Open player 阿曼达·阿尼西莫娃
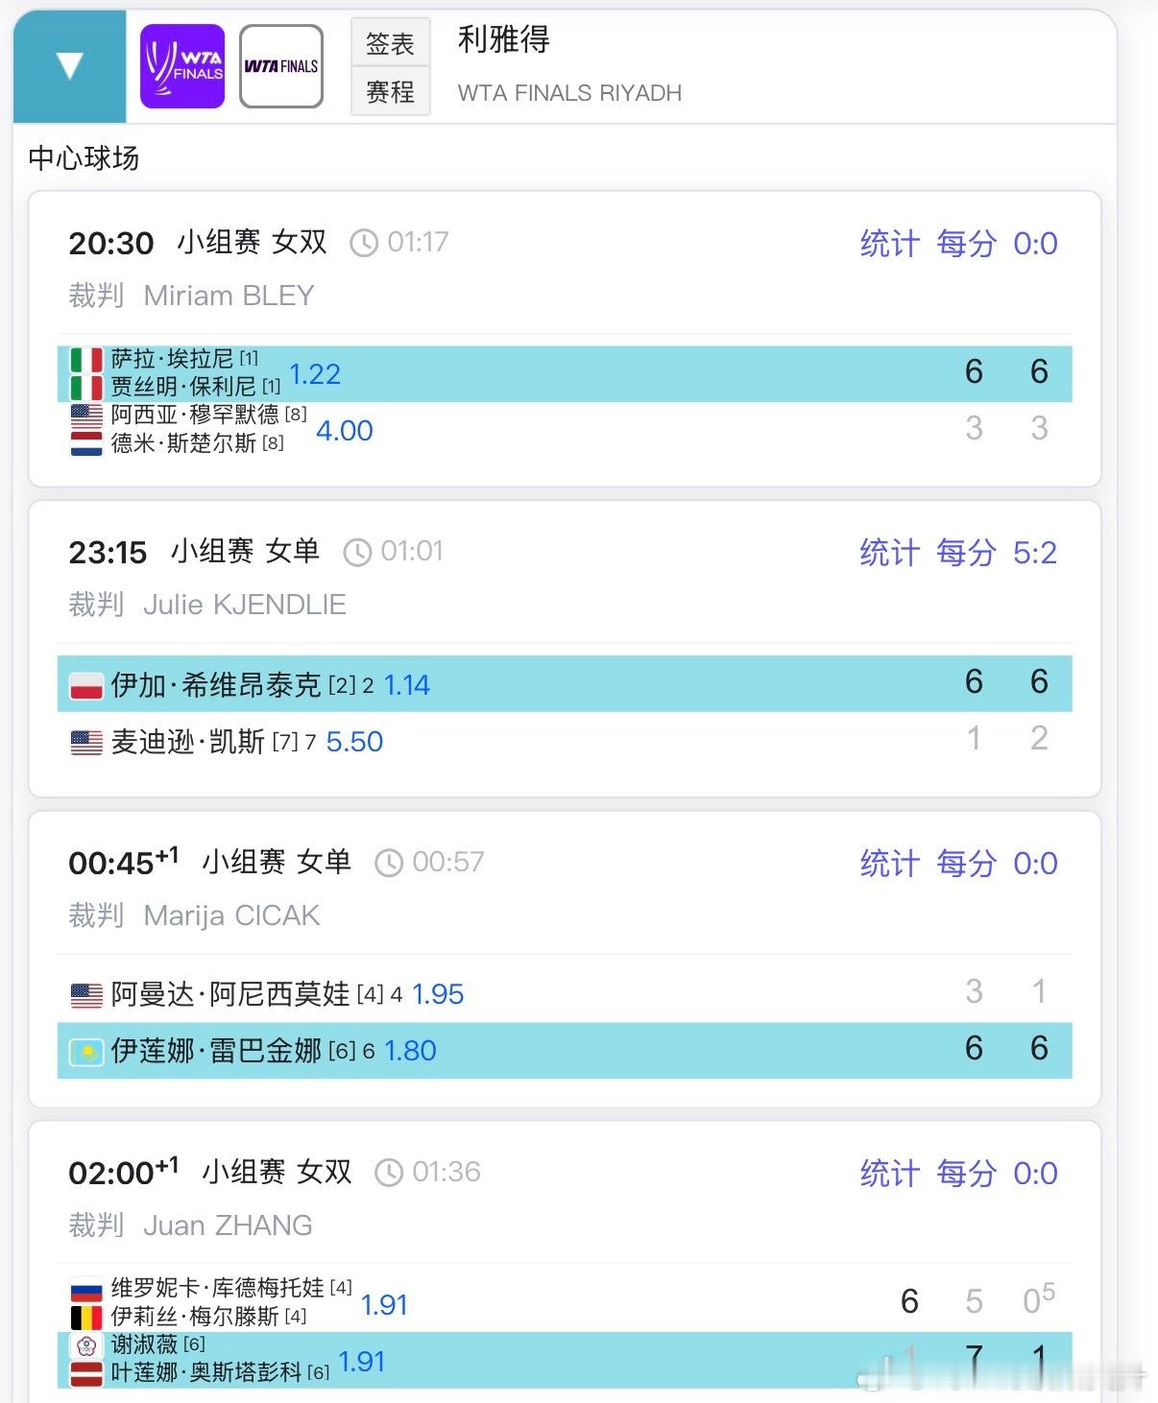The width and height of the screenshot is (1158, 1403). 230,994
